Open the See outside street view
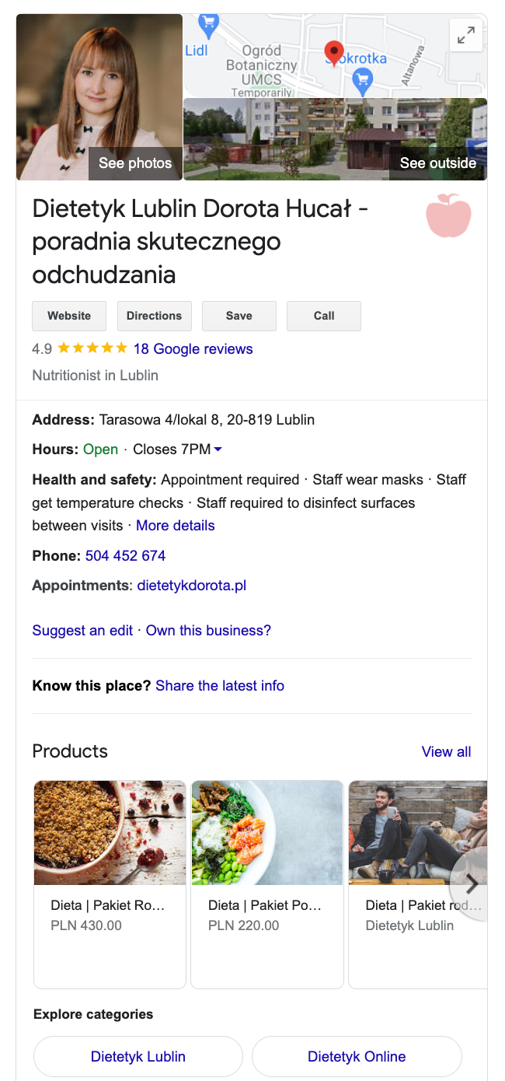Screen dimensions: 505x1081 [x=335, y=139]
